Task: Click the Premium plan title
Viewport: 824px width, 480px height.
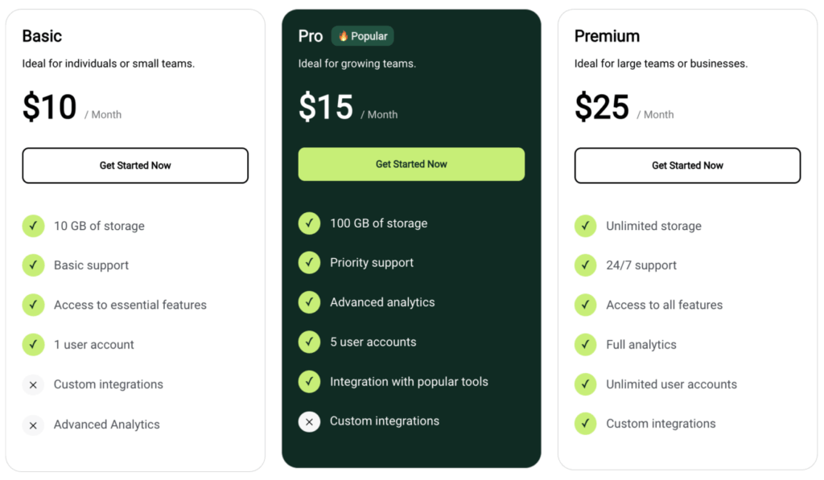Action: pos(607,36)
